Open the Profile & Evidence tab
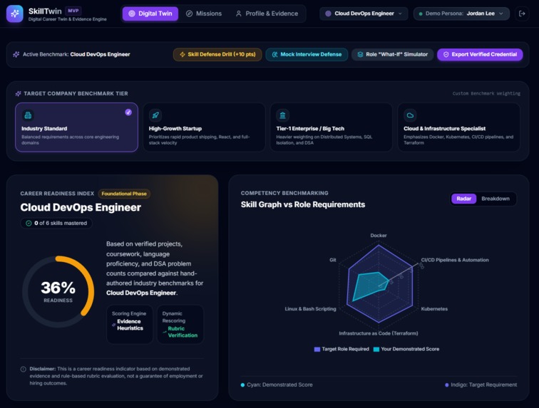The height and width of the screenshot is (408, 539). [x=267, y=14]
